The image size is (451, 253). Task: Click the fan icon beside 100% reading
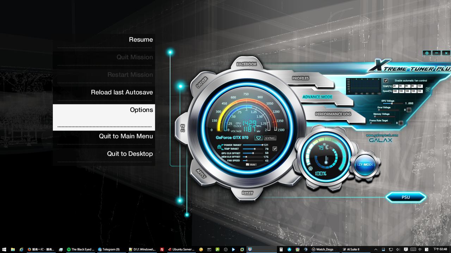(310, 169)
